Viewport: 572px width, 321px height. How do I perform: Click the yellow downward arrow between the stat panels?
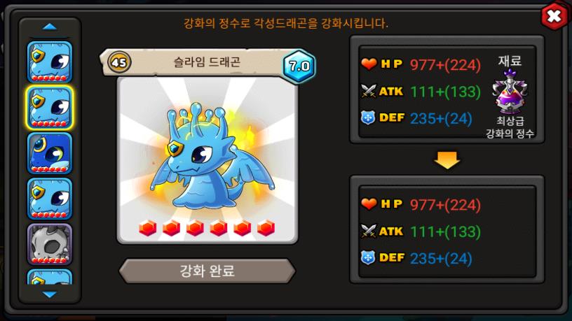pos(447,160)
